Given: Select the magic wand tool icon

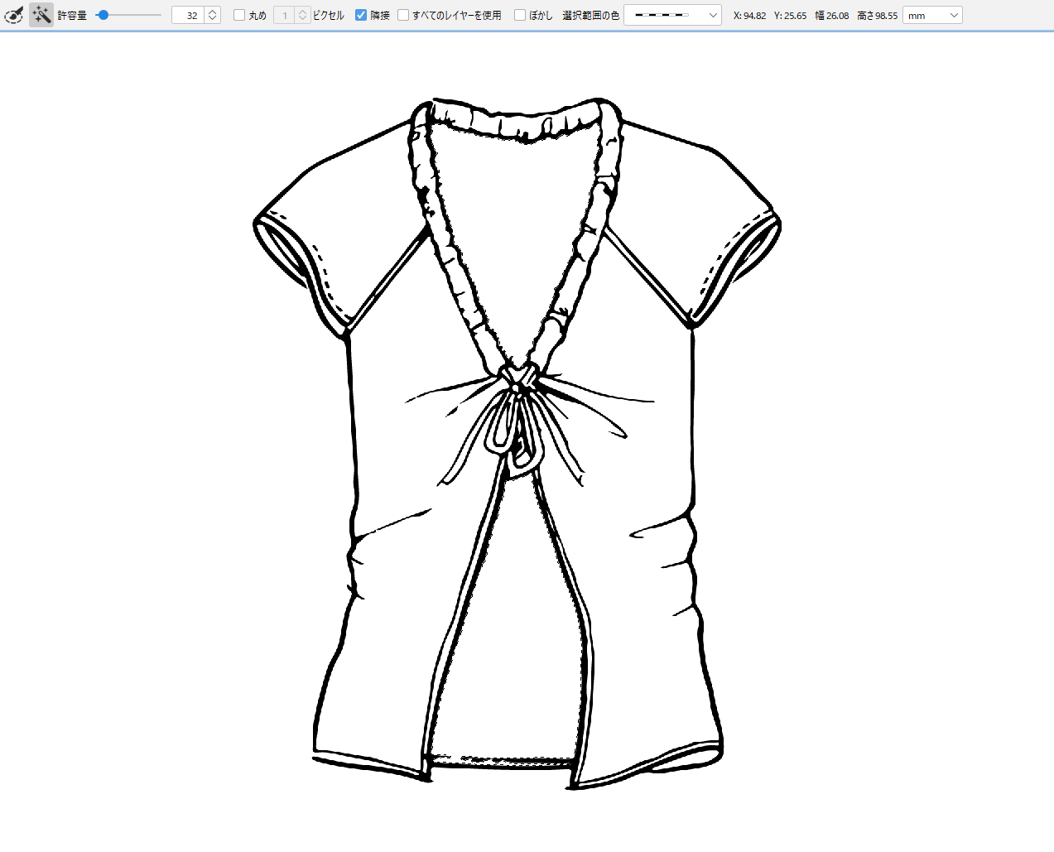Looking at the screenshot, I should tap(41, 15).
